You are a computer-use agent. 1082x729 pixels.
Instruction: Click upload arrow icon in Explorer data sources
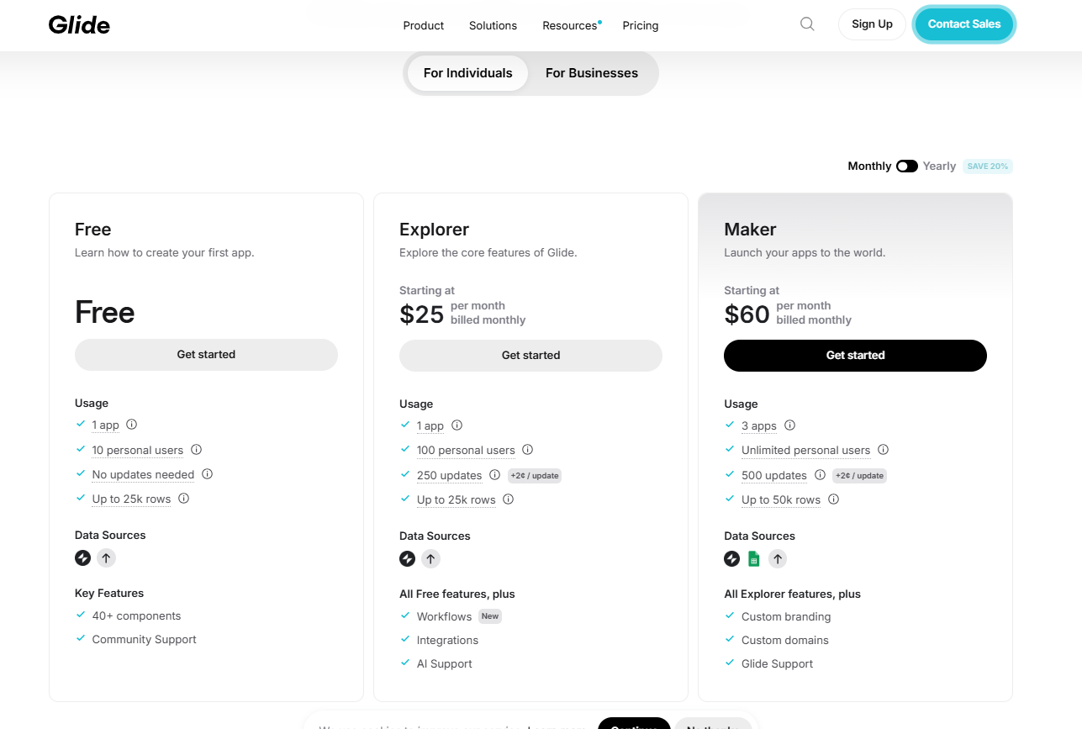coord(430,558)
